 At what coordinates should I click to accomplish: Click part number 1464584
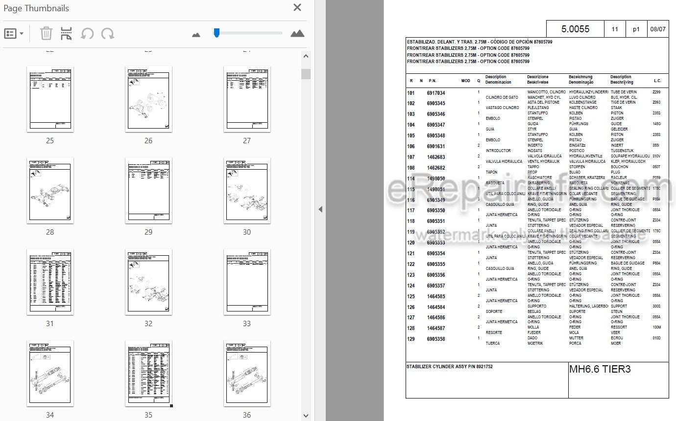tap(436, 308)
